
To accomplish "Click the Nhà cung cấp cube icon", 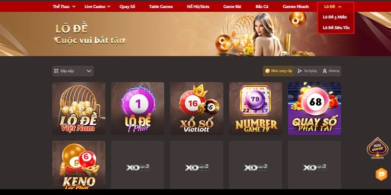I will [x=267, y=71].
